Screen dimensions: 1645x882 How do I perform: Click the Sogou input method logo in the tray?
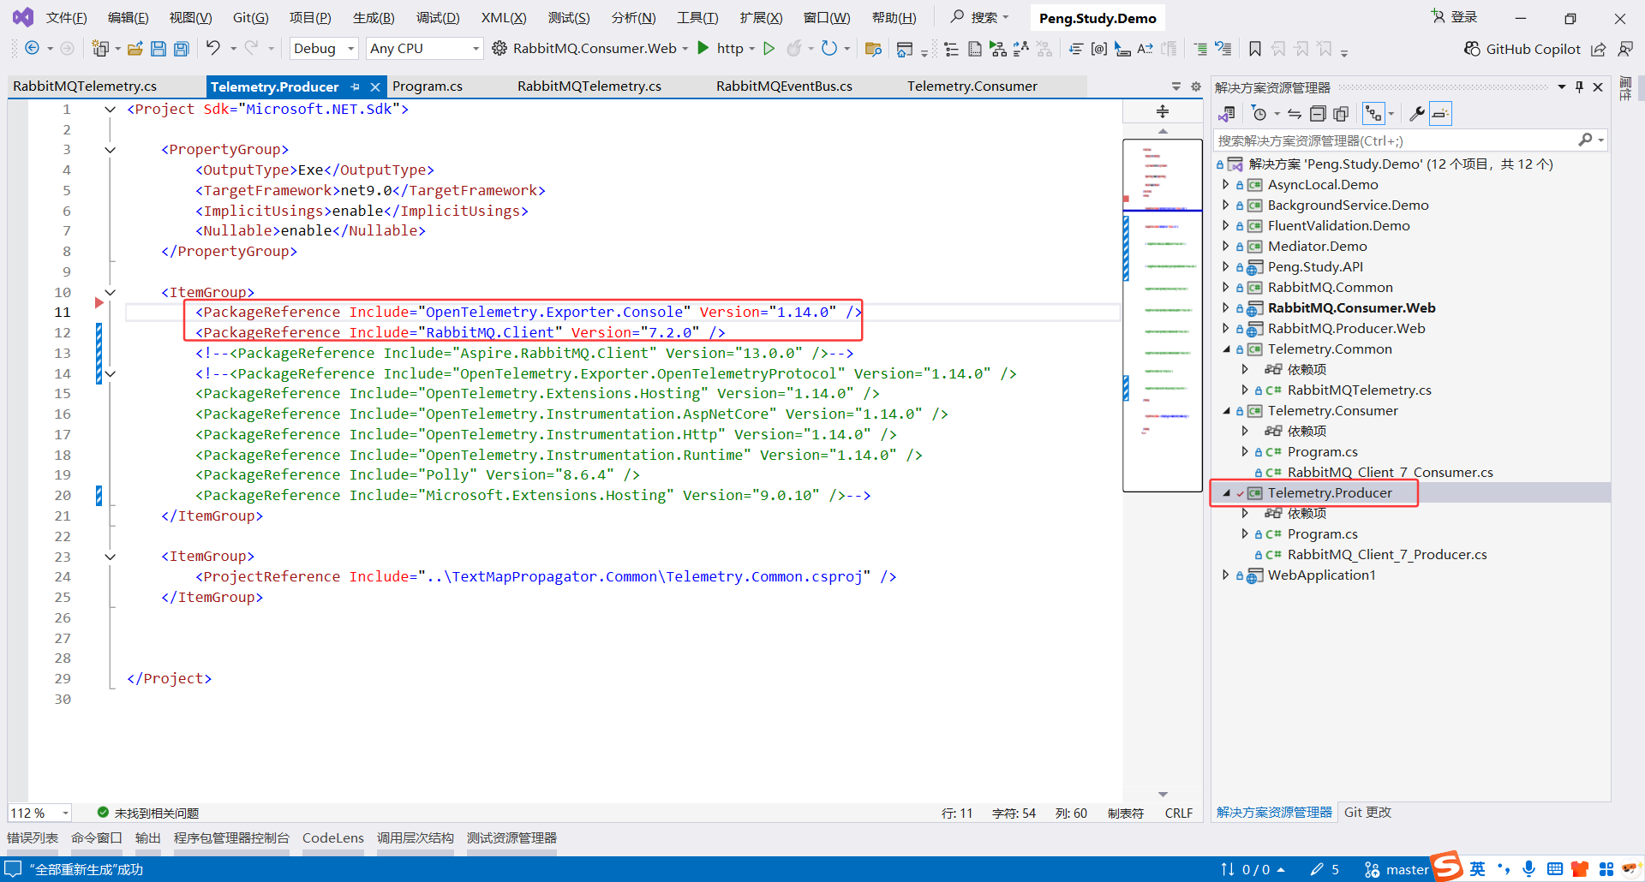point(1448,867)
